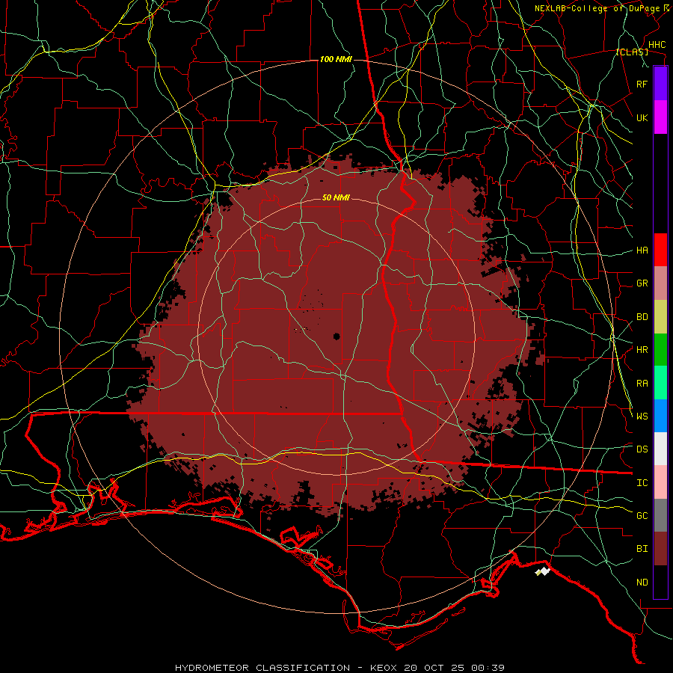Image resolution: width=673 pixels, height=673 pixels.
Task: Click the RF purple legend swatch
Action: tap(660, 84)
